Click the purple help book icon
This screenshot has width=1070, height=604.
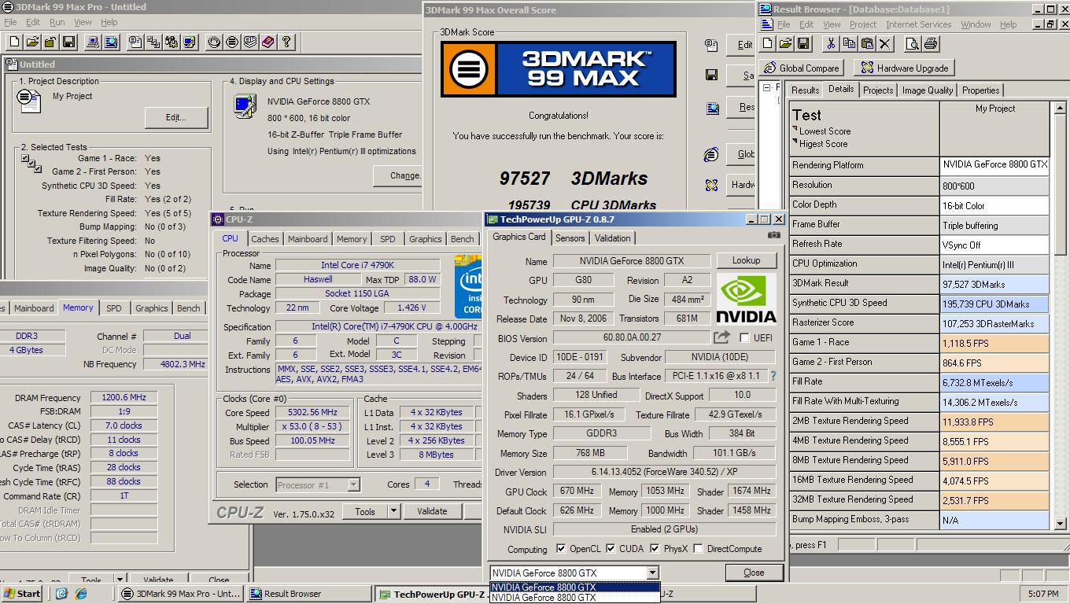268,42
